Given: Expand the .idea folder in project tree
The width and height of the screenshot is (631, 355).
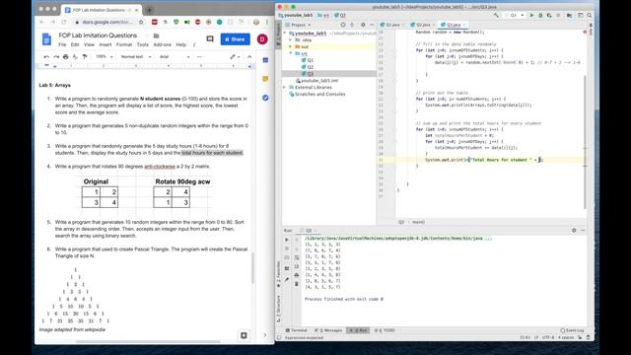Looking at the screenshot, I should click(291, 39).
